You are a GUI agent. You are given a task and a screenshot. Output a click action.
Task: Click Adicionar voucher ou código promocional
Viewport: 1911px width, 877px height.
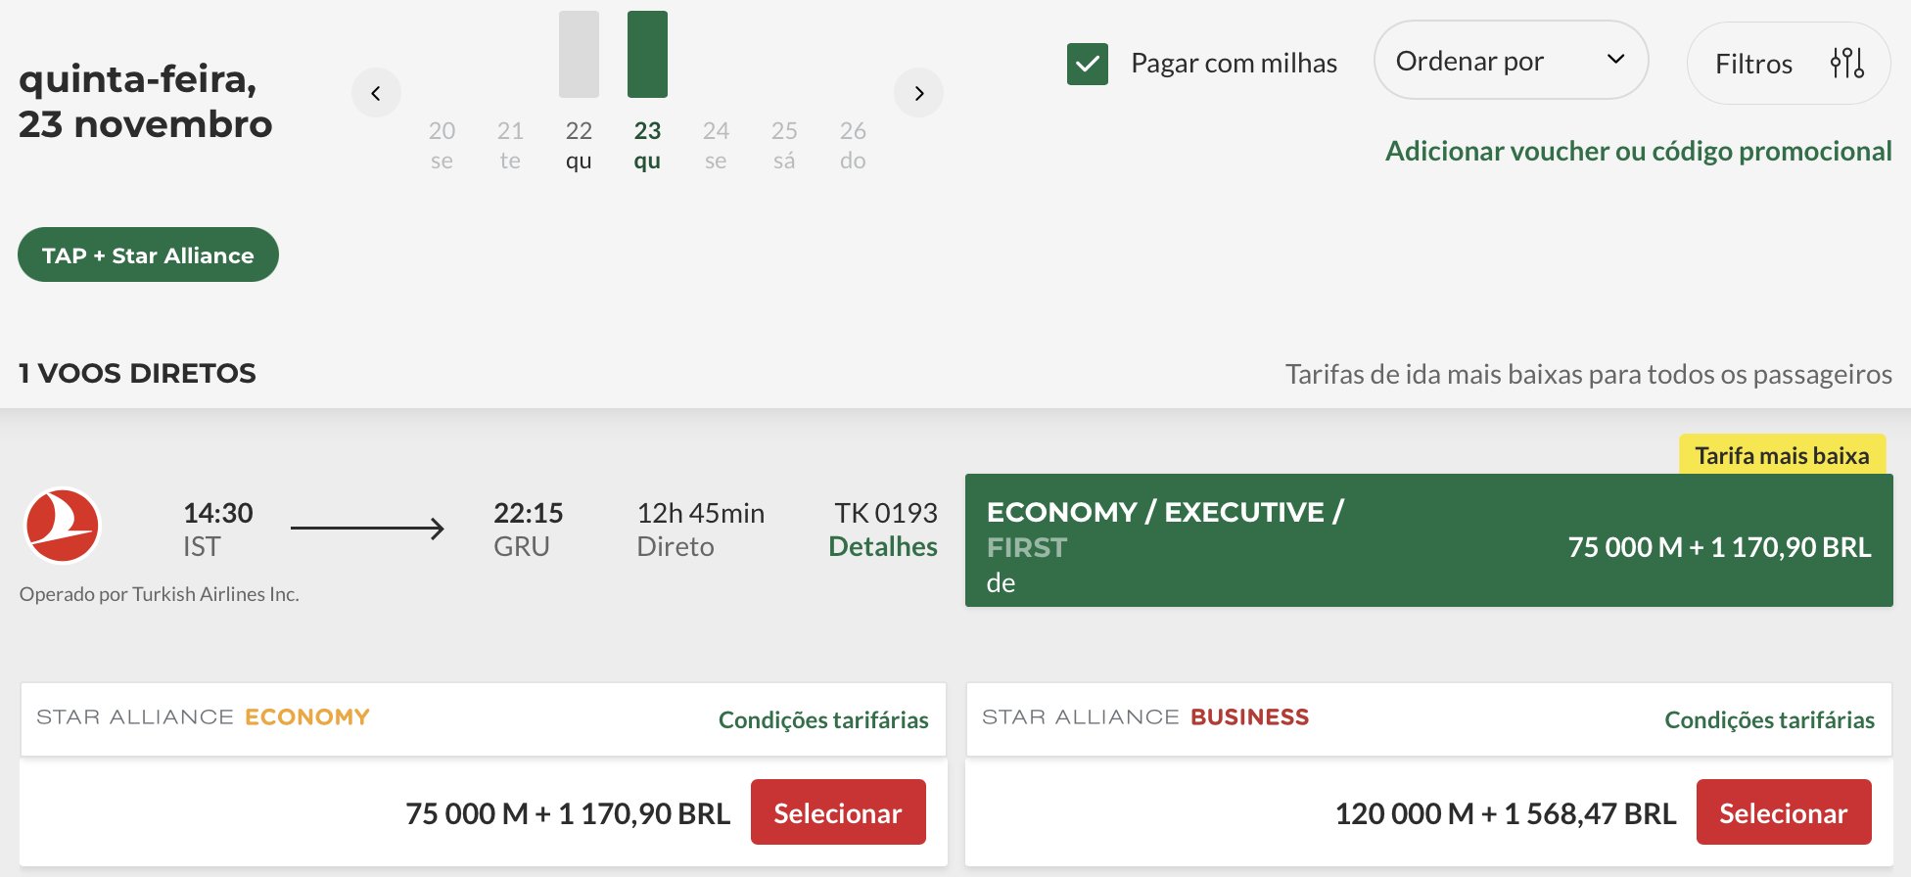1638,151
